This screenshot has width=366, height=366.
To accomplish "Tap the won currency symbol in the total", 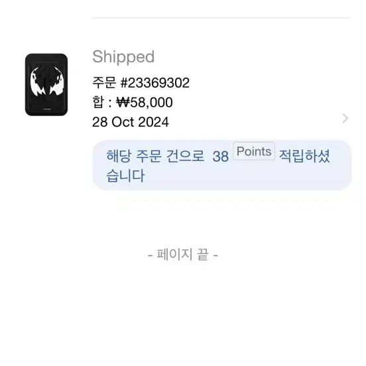I will tap(123, 102).
